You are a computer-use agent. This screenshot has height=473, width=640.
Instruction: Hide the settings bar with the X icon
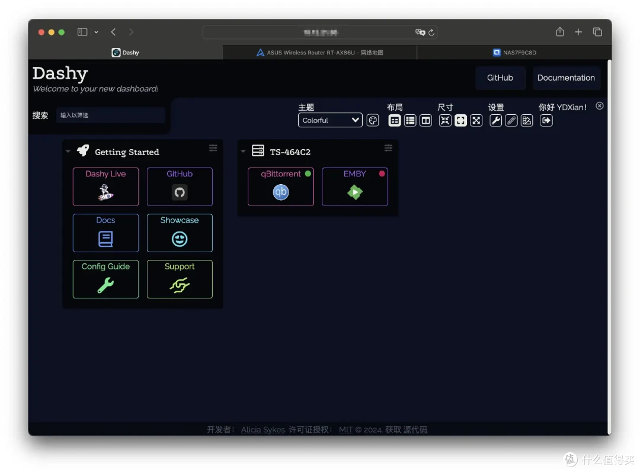[599, 106]
